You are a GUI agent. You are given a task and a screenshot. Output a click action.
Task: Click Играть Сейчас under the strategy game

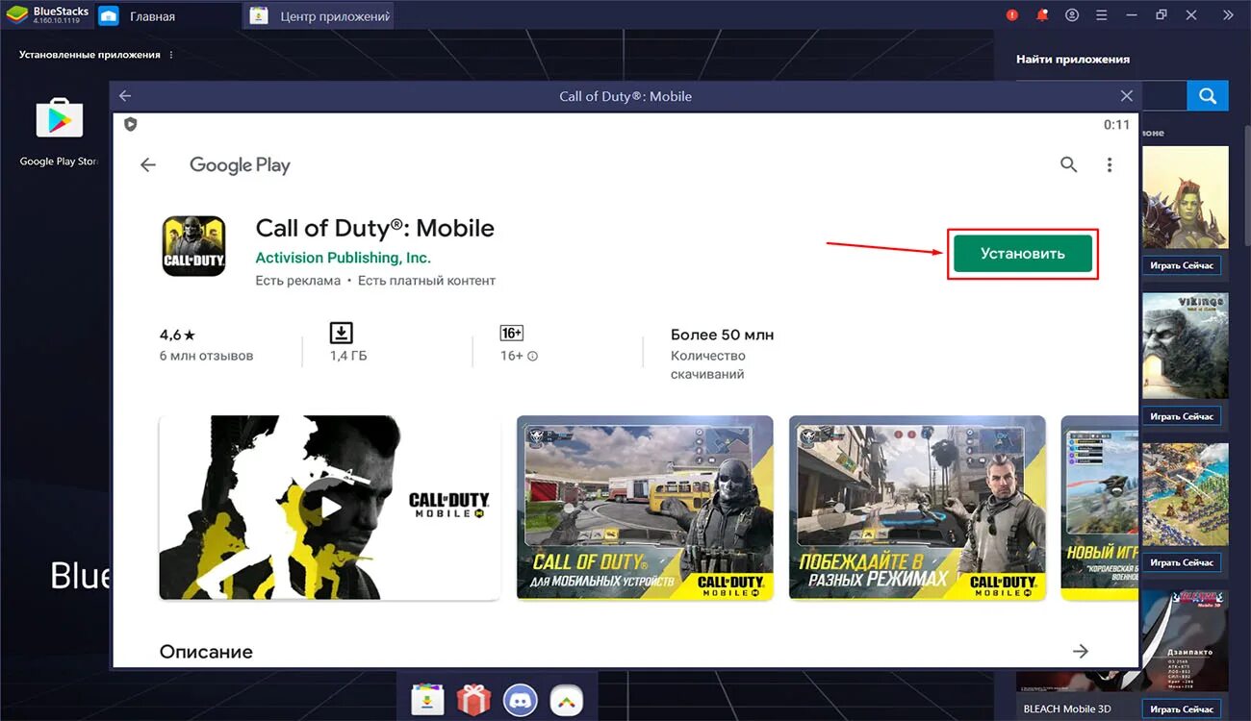(1182, 562)
